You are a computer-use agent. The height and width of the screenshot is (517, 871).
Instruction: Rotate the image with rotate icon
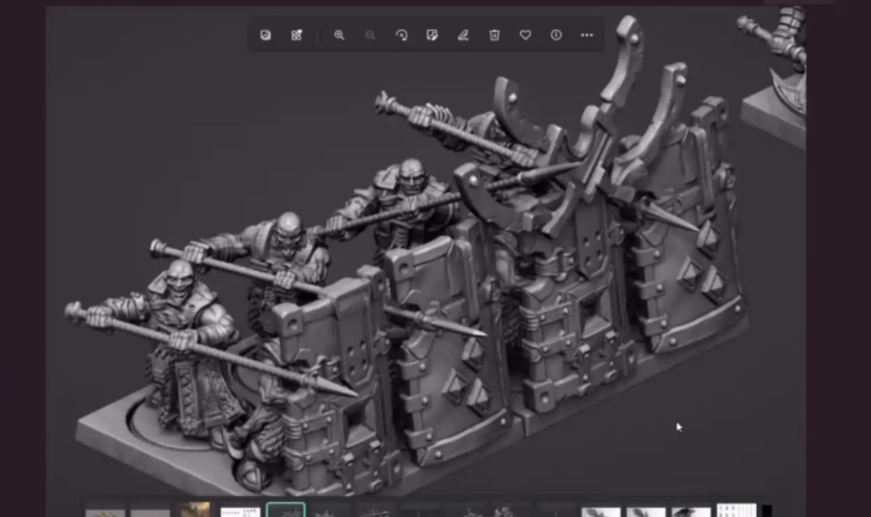coord(402,35)
